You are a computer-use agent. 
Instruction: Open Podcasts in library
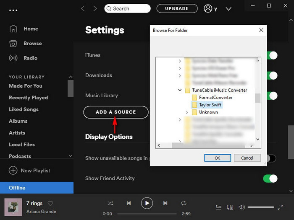click(20, 156)
